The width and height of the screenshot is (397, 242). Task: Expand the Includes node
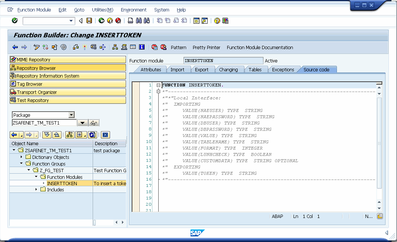(36, 189)
